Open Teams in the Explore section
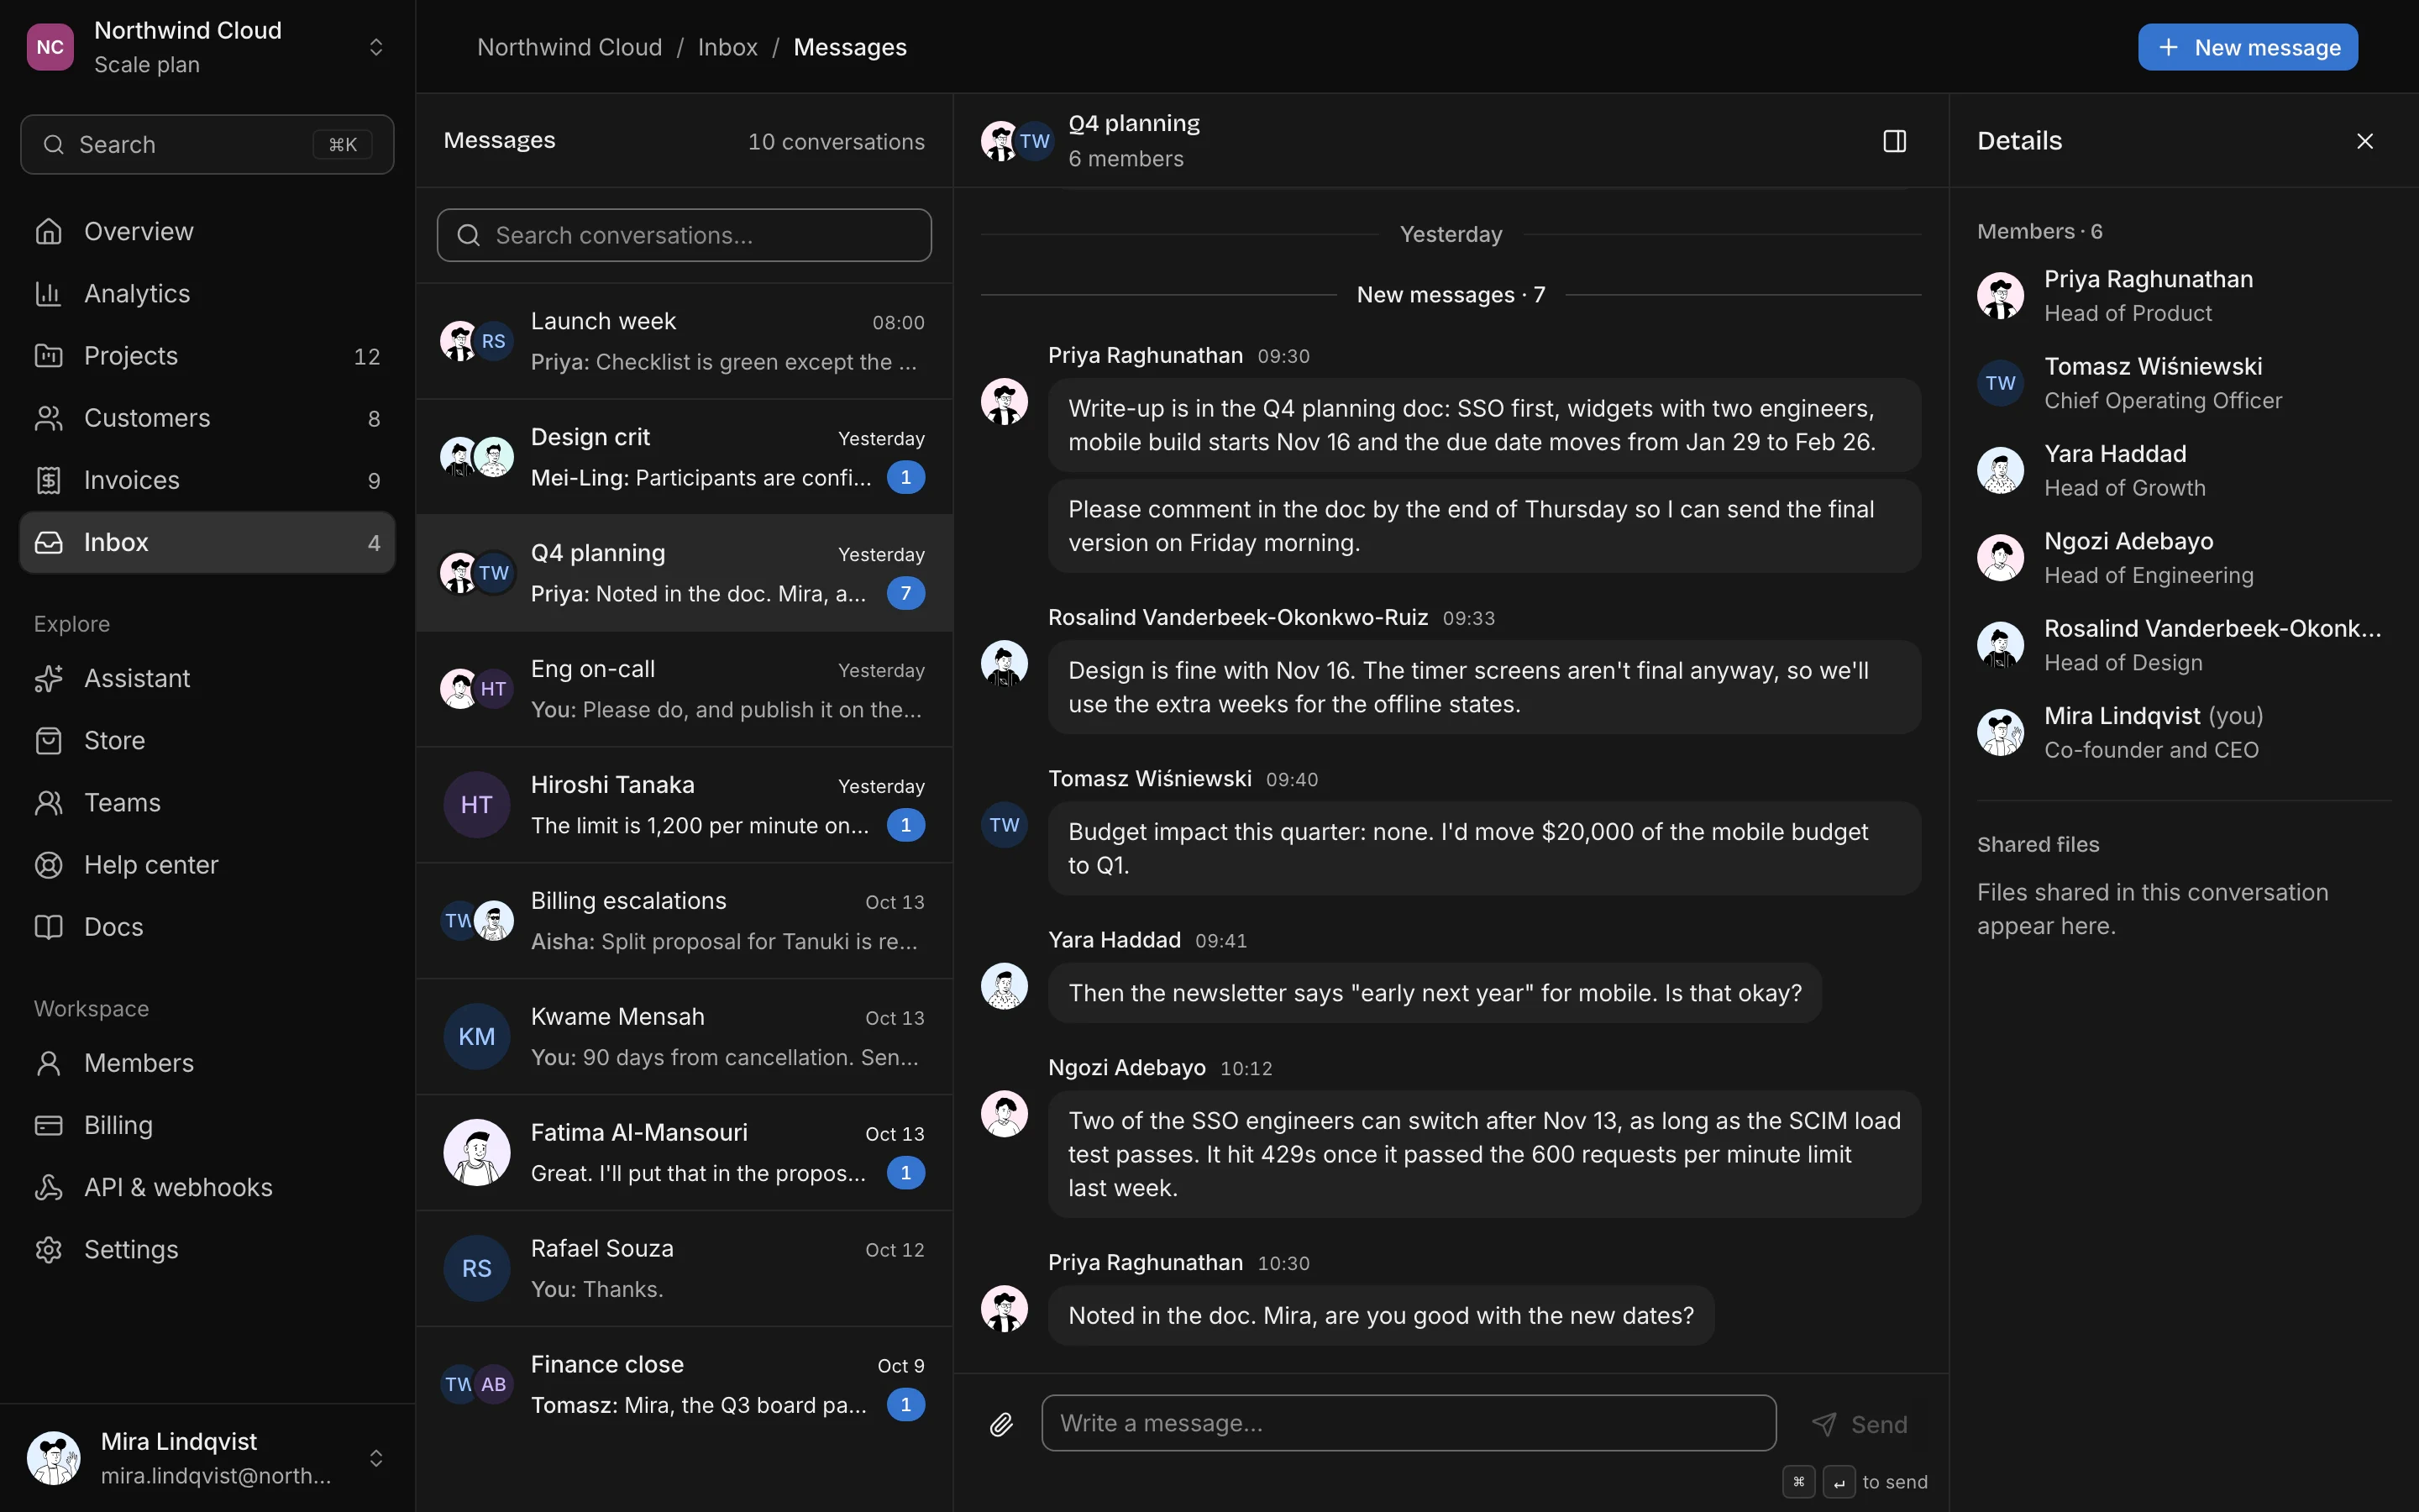This screenshot has width=2419, height=1512. [207, 802]
